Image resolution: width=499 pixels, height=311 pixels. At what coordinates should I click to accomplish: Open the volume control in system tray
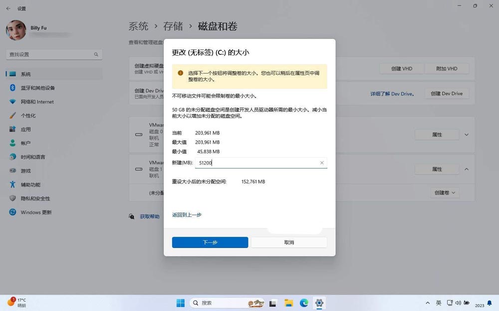458,303
